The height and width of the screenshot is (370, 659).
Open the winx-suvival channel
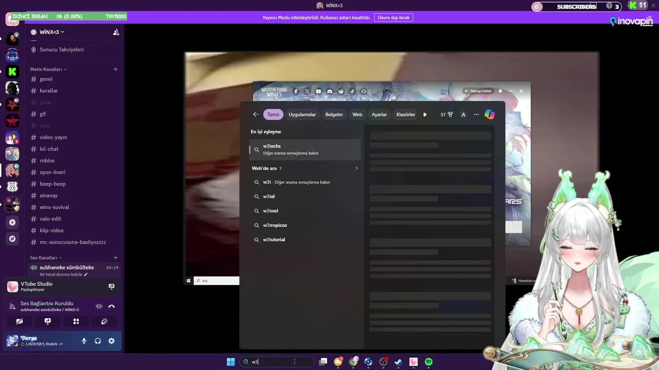pos(74,207)
